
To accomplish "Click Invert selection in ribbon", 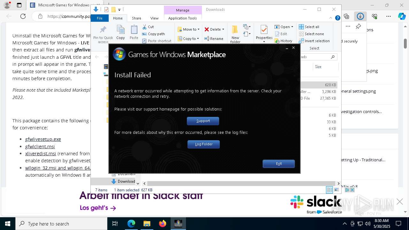I will pyautogui.click(x=314, y=41).
